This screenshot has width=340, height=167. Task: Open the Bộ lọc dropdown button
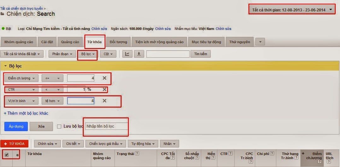88,54
